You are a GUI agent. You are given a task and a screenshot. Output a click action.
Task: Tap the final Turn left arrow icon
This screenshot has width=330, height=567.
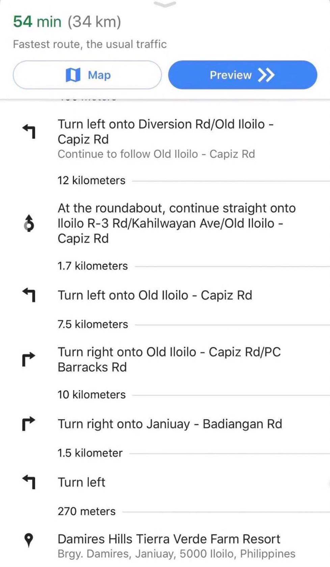click(29, 482)
